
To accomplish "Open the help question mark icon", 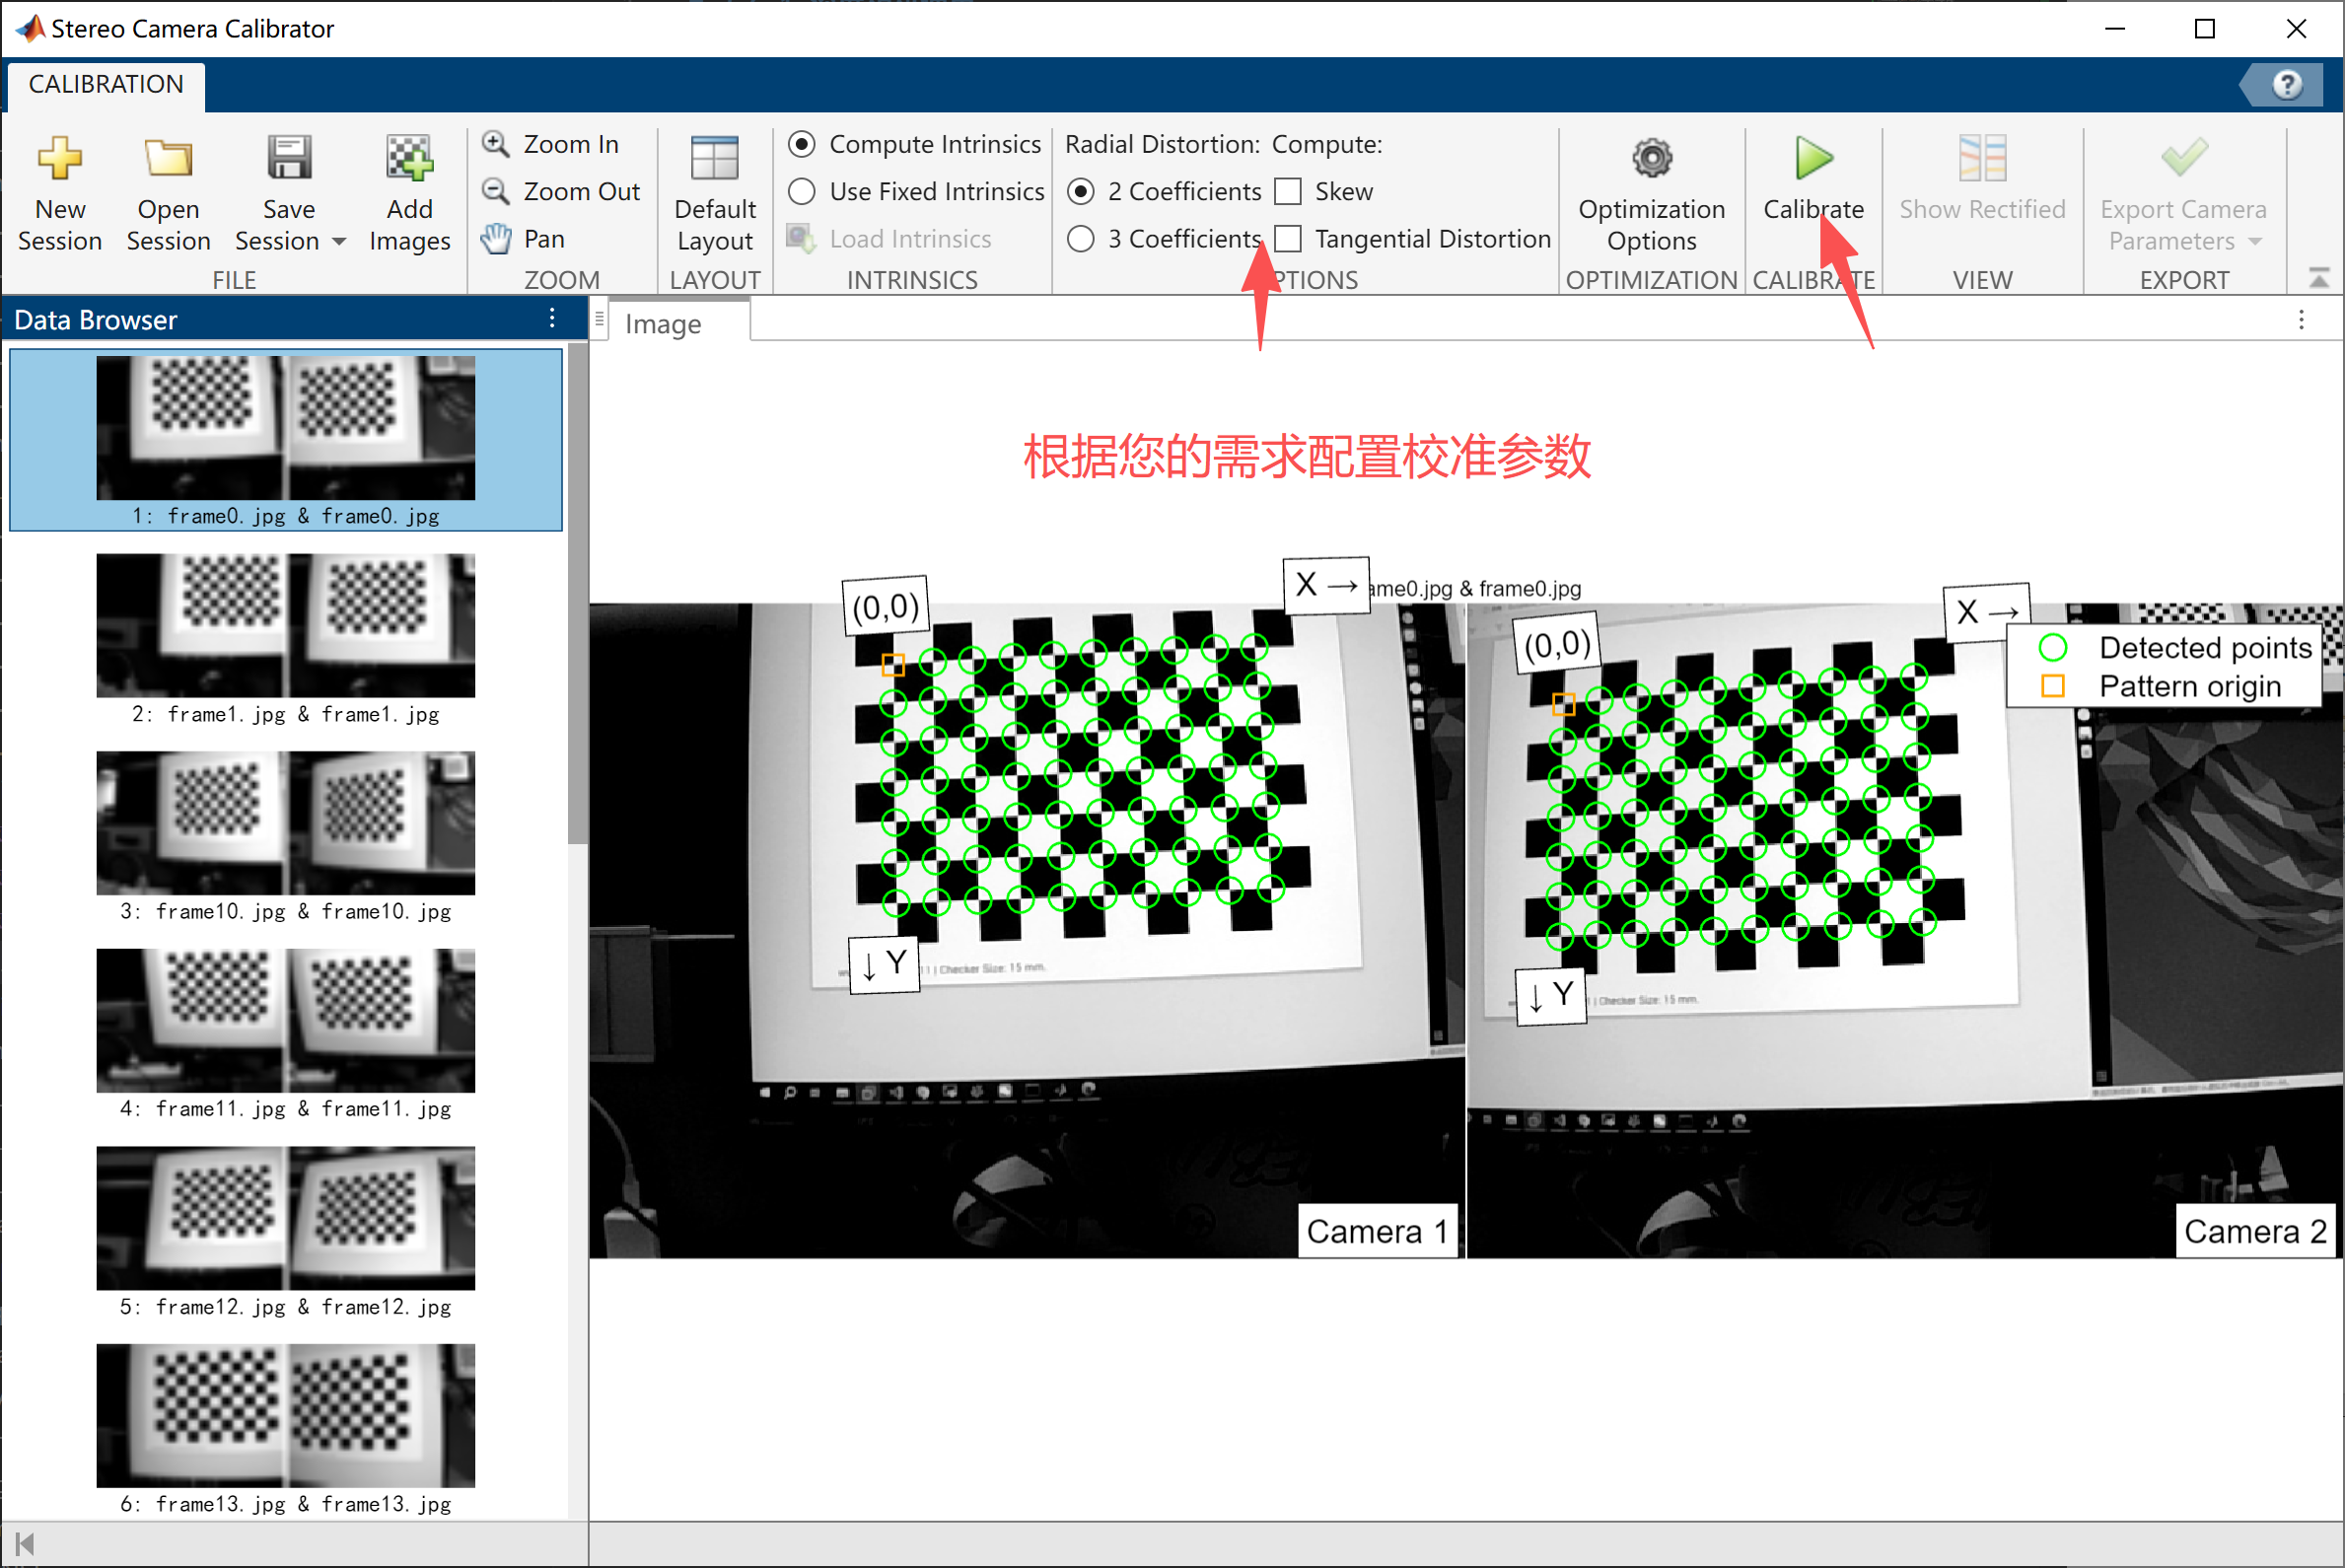I will coord(2285,85).
